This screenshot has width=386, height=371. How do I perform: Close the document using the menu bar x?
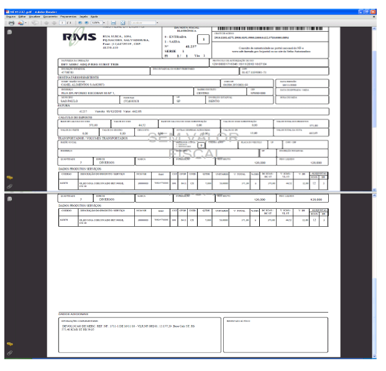tap(374, 17)
